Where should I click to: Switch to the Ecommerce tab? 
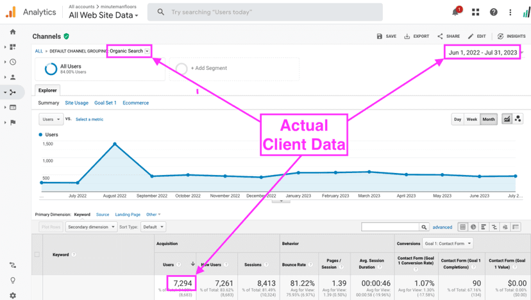point(135,103)
